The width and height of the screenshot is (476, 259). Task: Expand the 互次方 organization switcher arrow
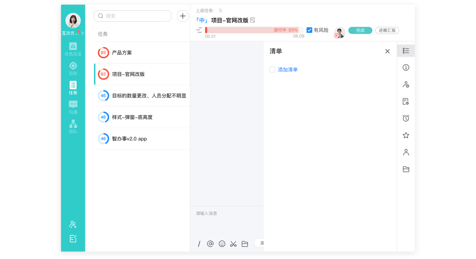(82, 33)
